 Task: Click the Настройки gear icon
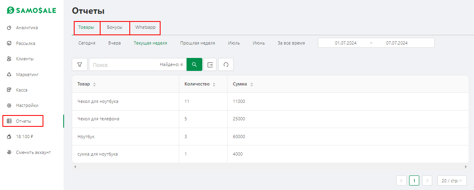tap(9, 105)
